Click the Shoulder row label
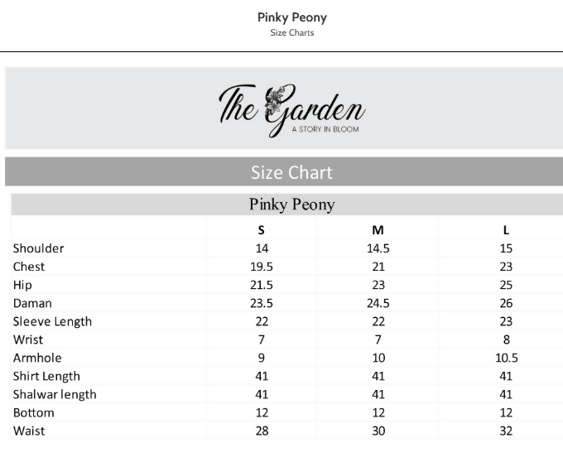This screenshot has height=462, width=563. (38, 248)
